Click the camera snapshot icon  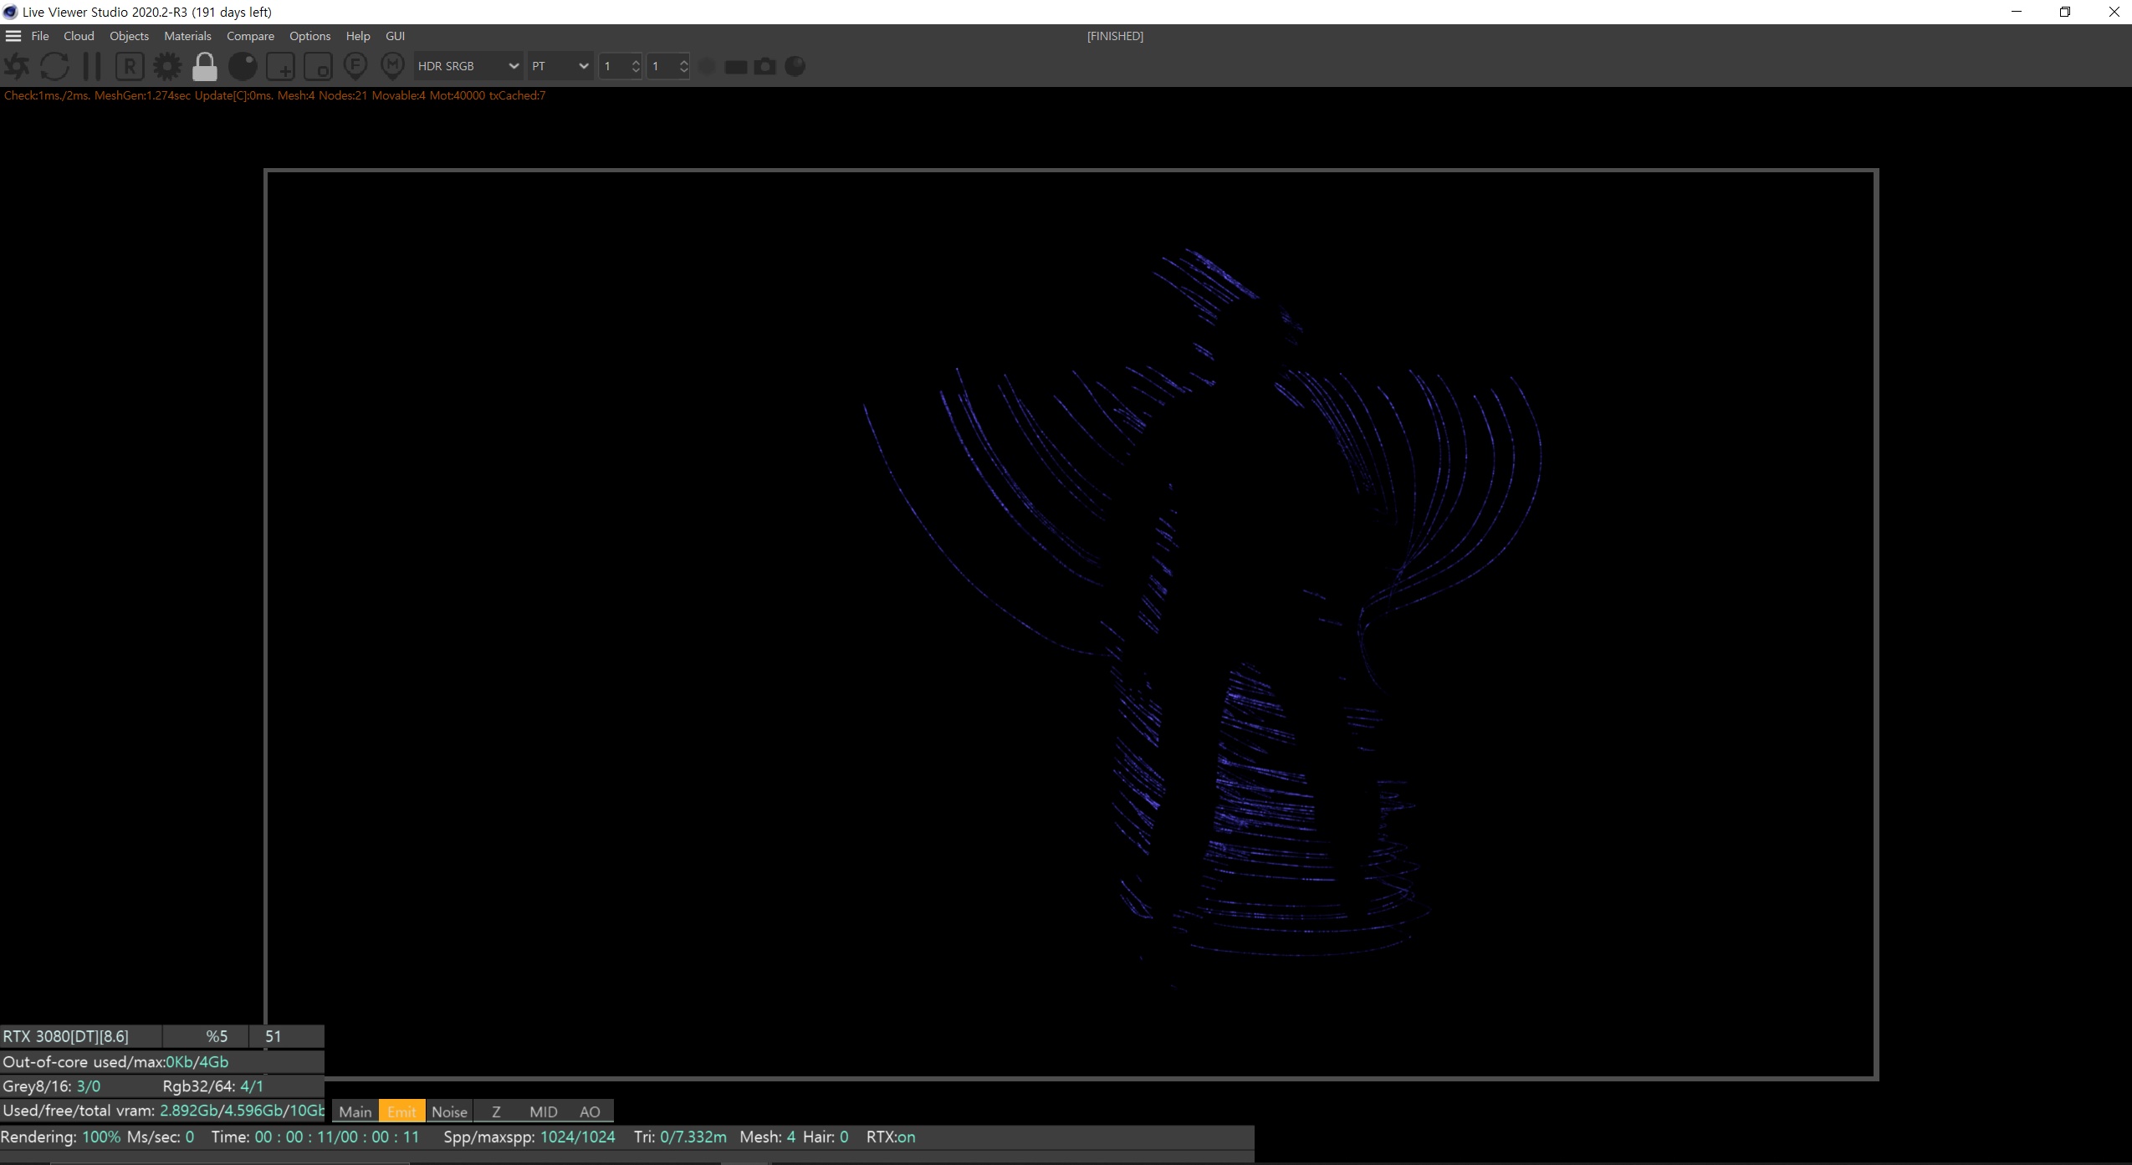tap(765, 66)
